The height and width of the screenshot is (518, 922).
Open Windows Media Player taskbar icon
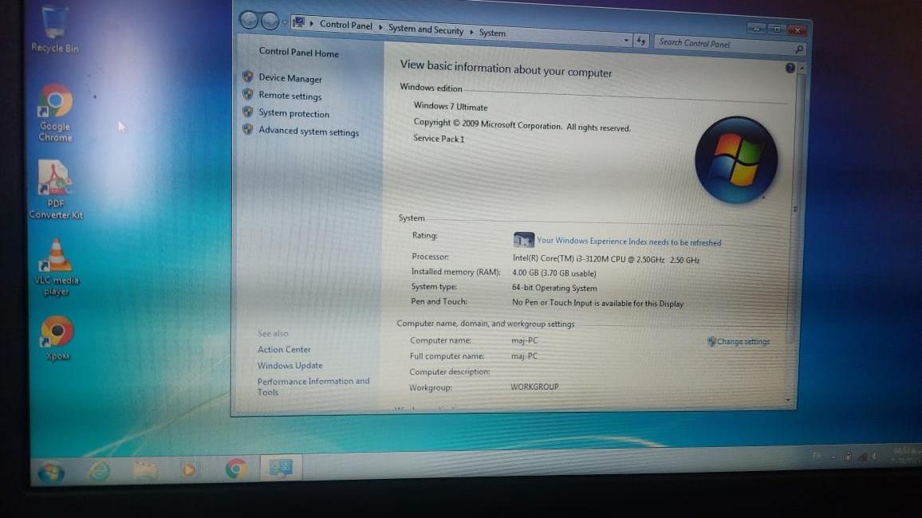(x=188, y=470)
